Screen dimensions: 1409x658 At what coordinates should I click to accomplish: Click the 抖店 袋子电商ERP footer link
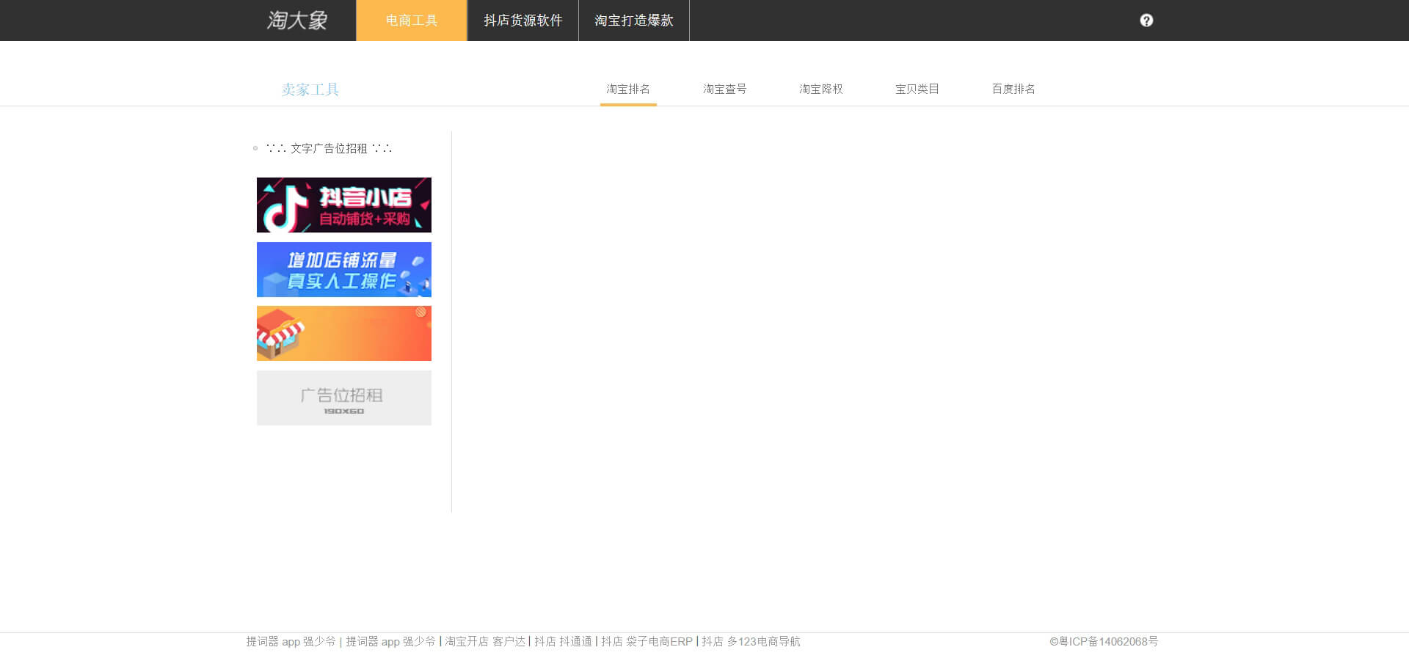(647, 642)
